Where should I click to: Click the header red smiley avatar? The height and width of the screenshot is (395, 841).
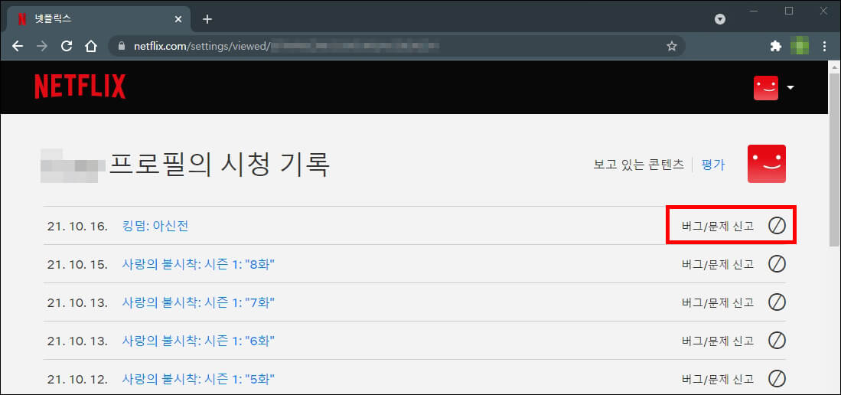point(766,87)
